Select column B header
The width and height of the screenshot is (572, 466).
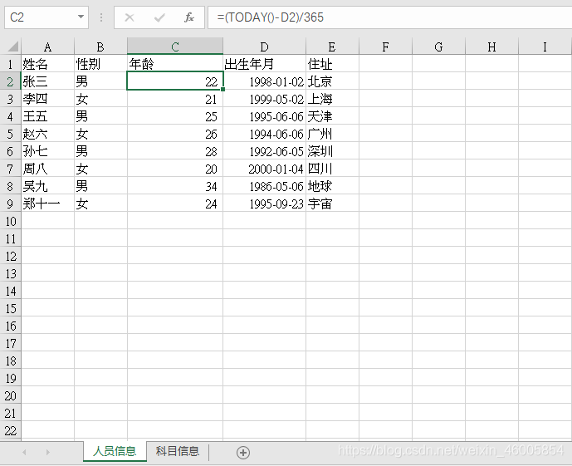tap(100, 47)
